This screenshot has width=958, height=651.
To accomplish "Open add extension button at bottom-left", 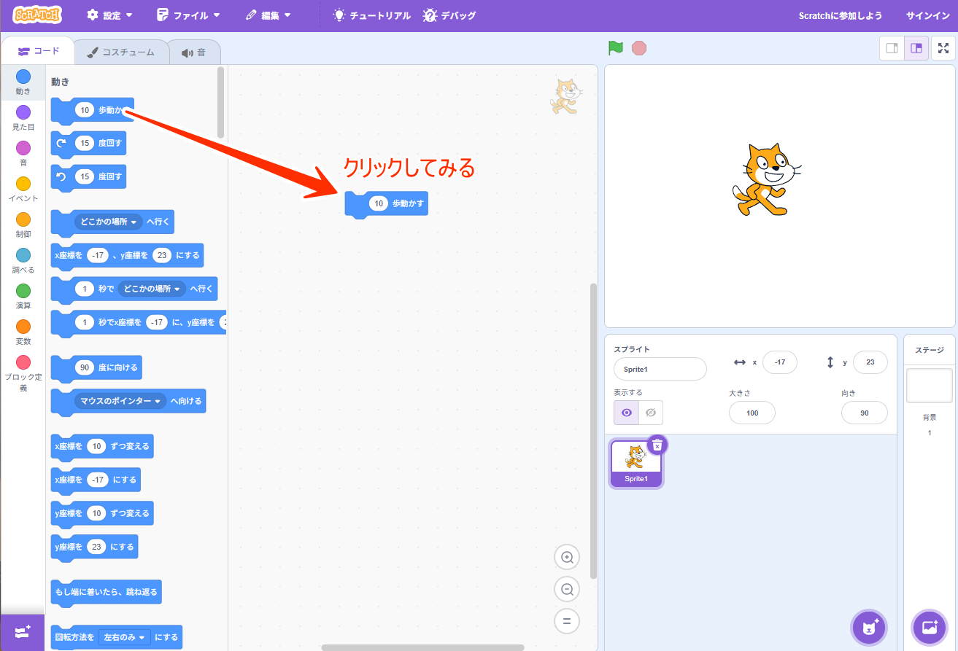I will [22, 632].
